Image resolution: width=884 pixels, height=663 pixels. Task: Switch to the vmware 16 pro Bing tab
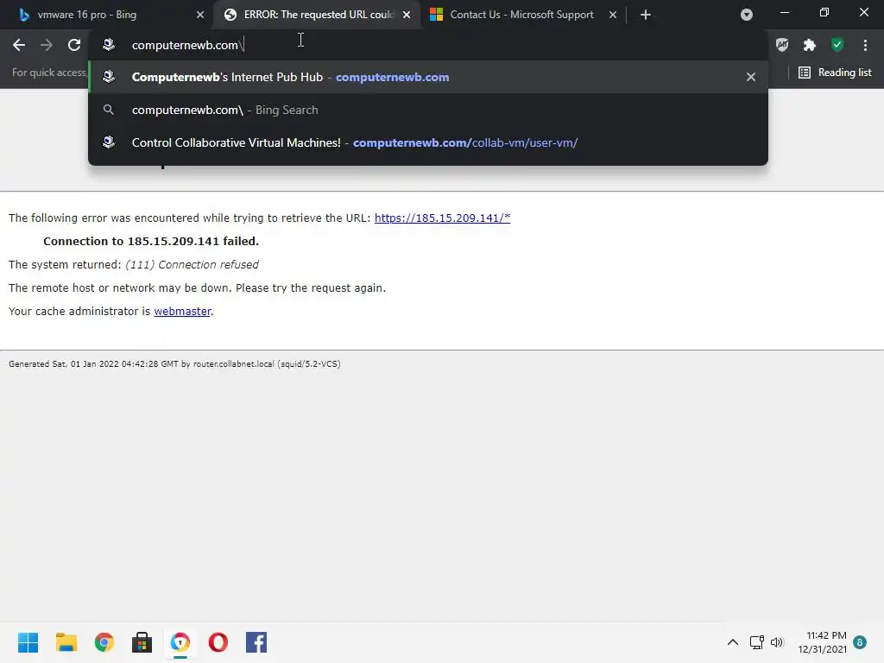[106, 15]
